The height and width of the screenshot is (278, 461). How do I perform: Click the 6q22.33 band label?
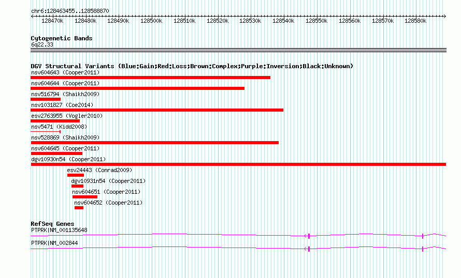pyautogui.click(x=42, y=44)
